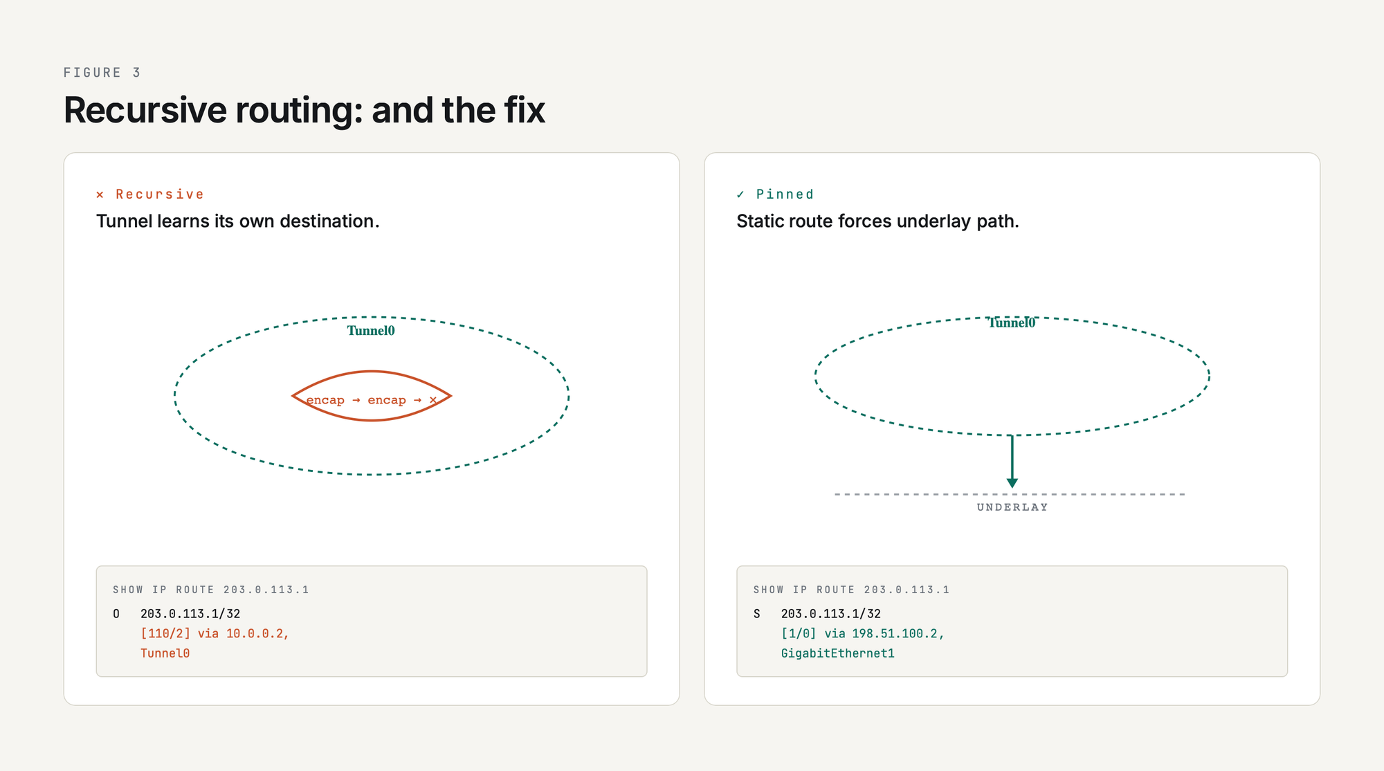Click the Tunnel0 label in left diagram
This screenshot has width=1384, height=771.
[371, 331]
